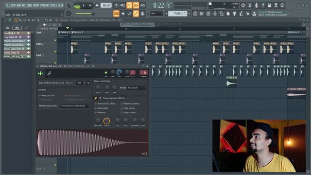311x175 pixels.
Task: Mute Track 1 with its green LED
Action: pos(55,40)
